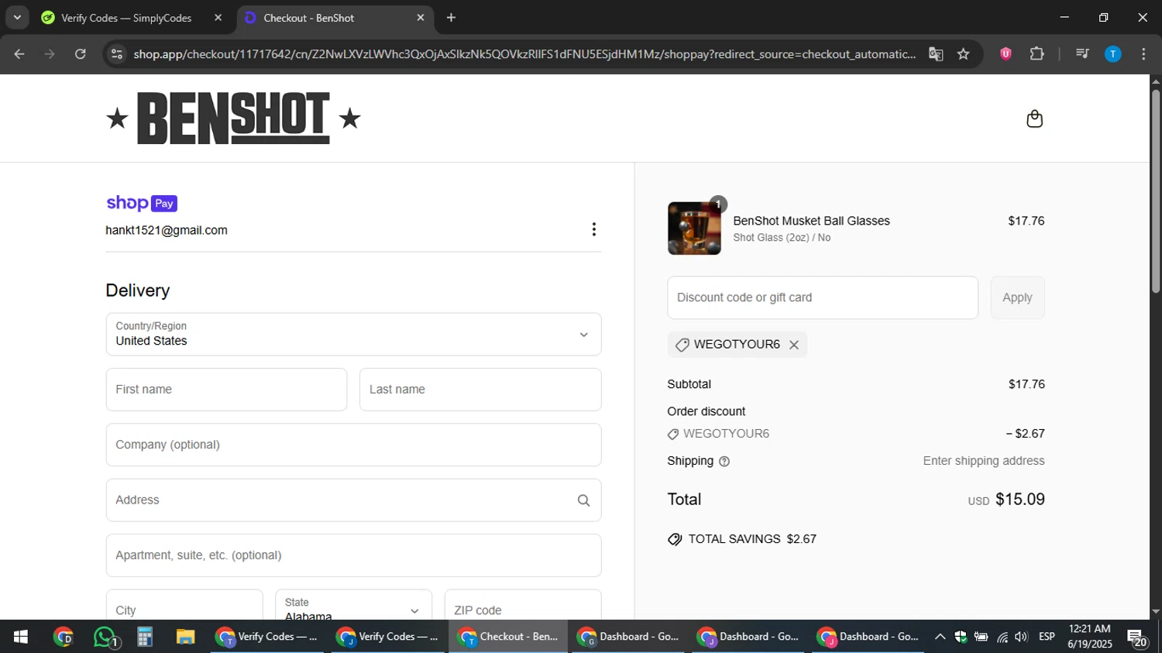Viewport: 1162px width, 653px height.
Task: Show hidden system tray icons
Action: point(940,637)
